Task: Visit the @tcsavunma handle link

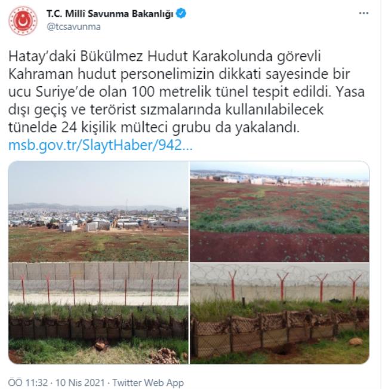Action: tap(73, 27)
